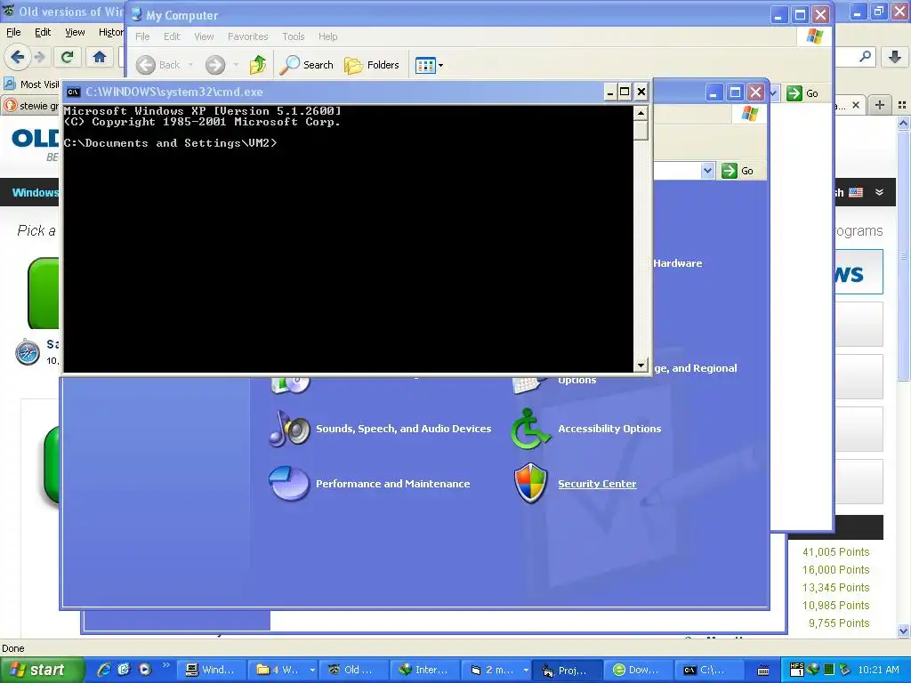The image size is (911, 683).
Task: Click the cmd.exe title bar icon
Action: click(73, 92)
